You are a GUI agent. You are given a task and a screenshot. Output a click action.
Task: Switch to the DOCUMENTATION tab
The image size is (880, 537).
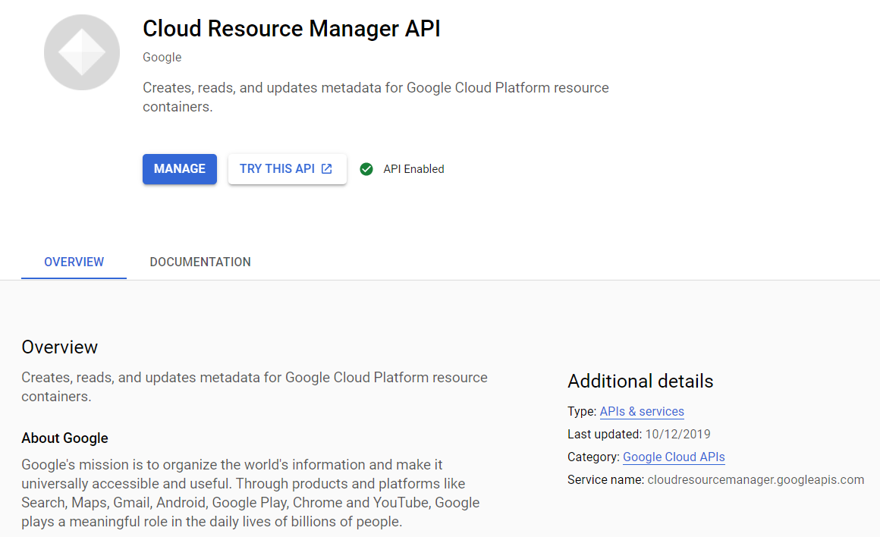(200, 262)
